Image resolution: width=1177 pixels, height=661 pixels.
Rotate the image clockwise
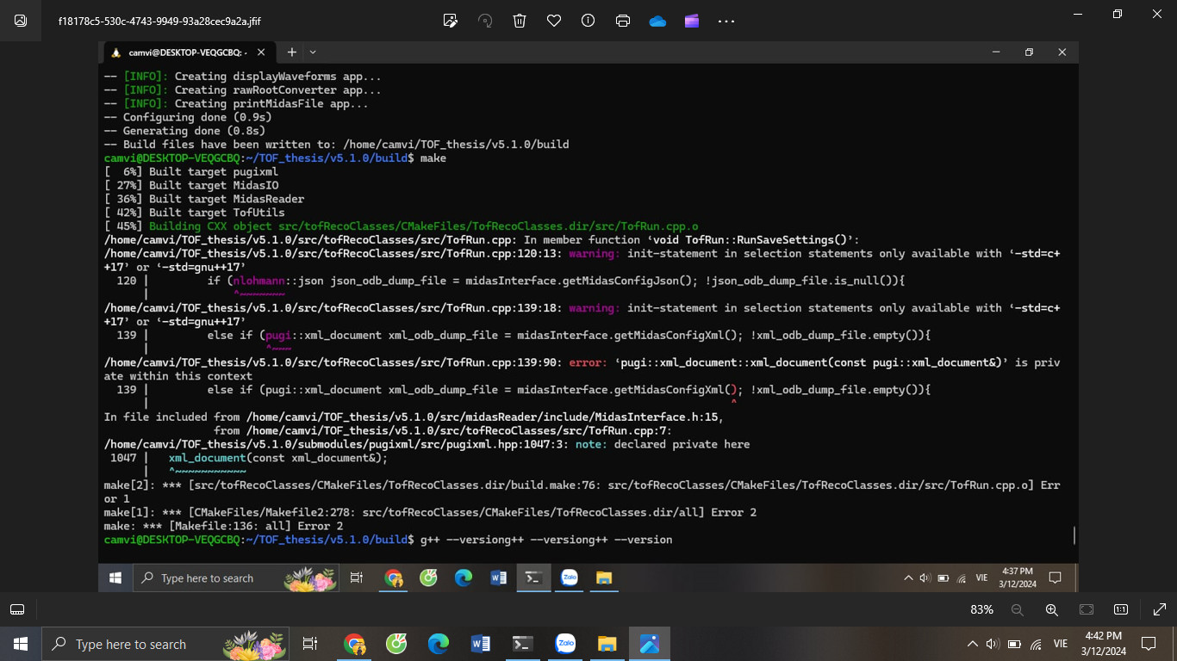(x=484, y=20)
